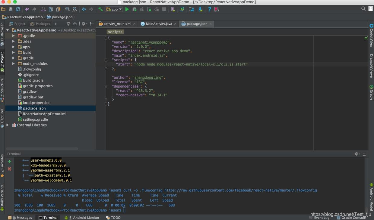The width and height of the screenshot is (374, 220).
Task: Open the AVD Manager icon
Action: [x=173, y=9]
